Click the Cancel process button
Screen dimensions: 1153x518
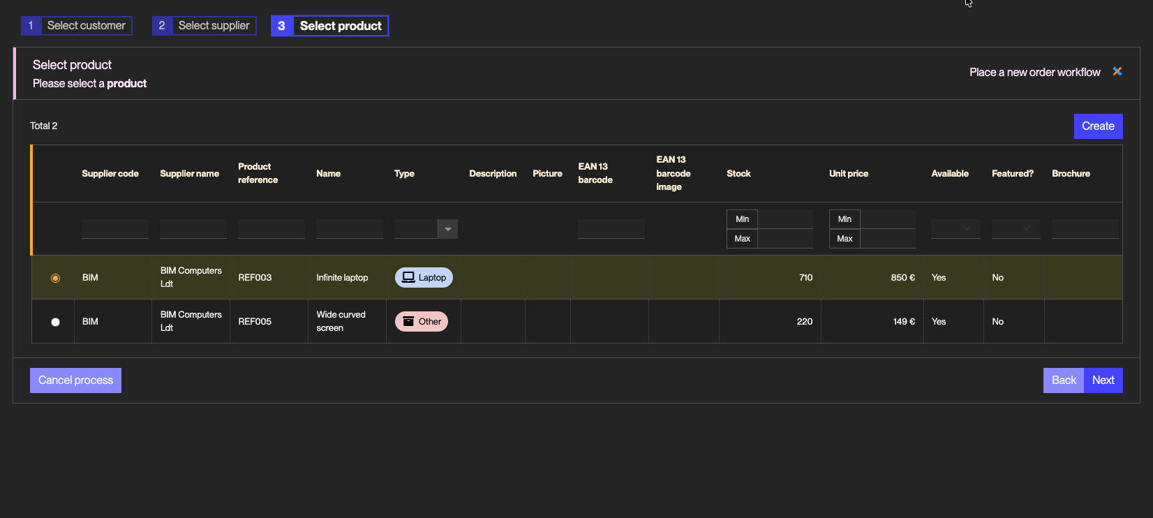point(75,380)
